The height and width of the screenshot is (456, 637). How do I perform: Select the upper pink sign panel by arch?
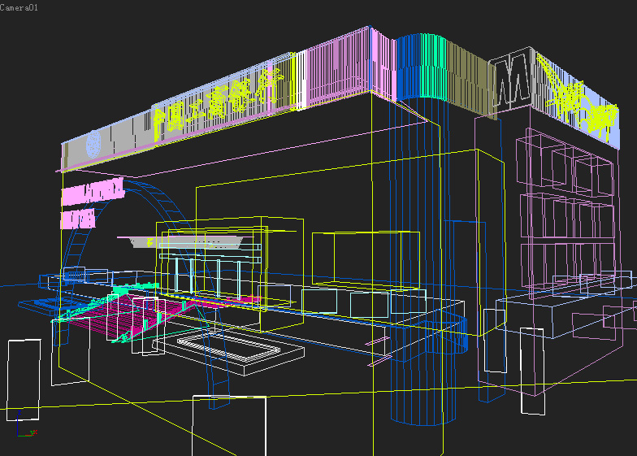[x=93, y=191]
